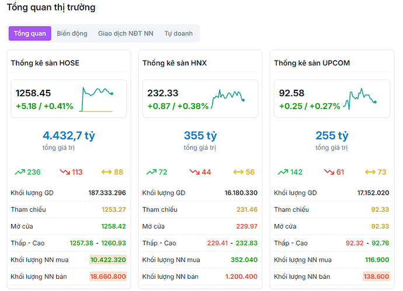Click the UPCOM red down-trend arrow icon
403x291 pixels.
[329, 171]
